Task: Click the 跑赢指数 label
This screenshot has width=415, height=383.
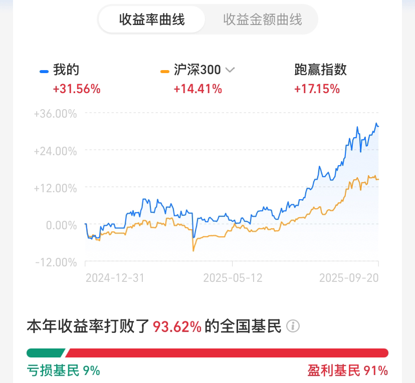Action: coord(320,70)
